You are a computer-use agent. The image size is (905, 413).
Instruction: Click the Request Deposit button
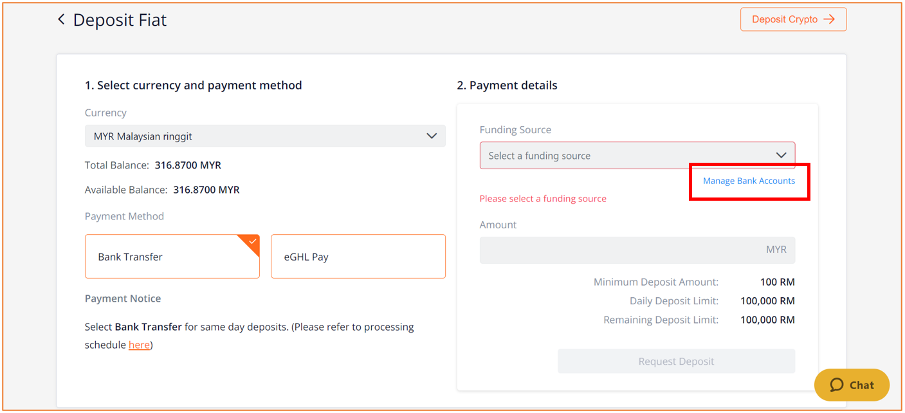pos(676,362)
